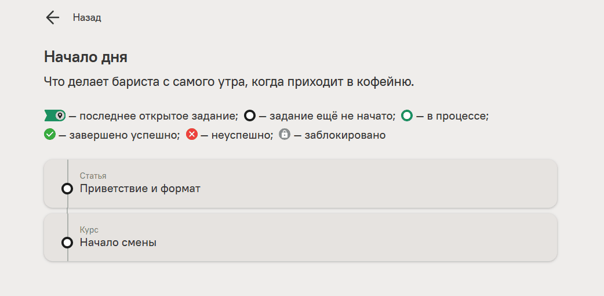Go back via the "Назад" link

(x=87, y=17)
